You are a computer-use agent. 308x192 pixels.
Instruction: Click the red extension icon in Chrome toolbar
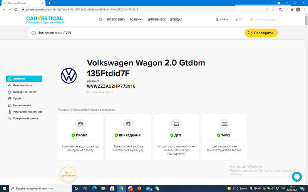[281, 10]
